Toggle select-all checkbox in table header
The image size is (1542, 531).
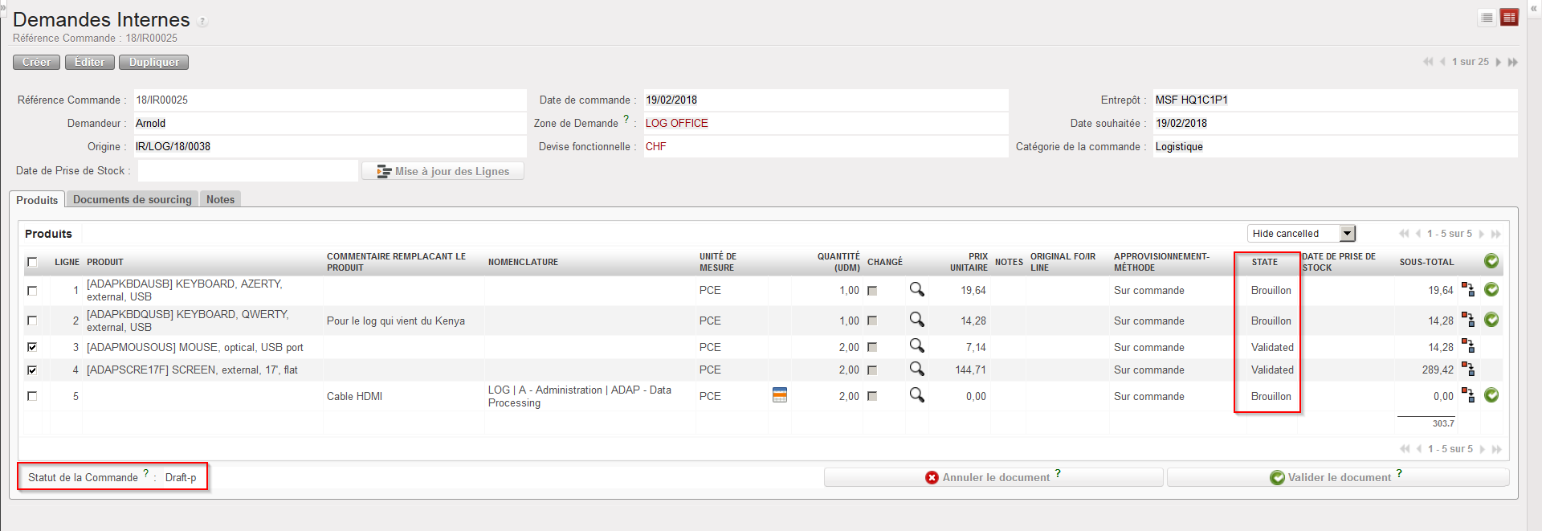[32, 262]
